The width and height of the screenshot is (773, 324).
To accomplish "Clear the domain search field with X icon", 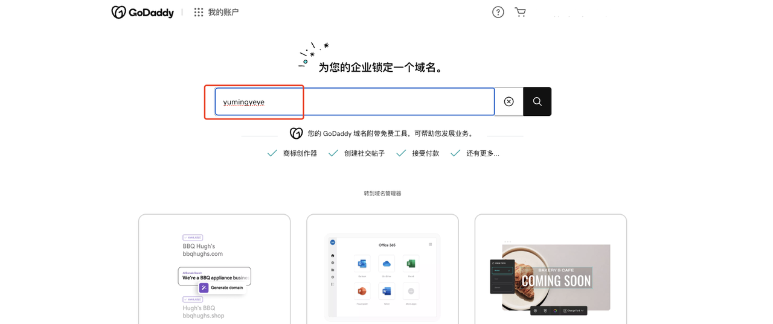I will [509, 101].
